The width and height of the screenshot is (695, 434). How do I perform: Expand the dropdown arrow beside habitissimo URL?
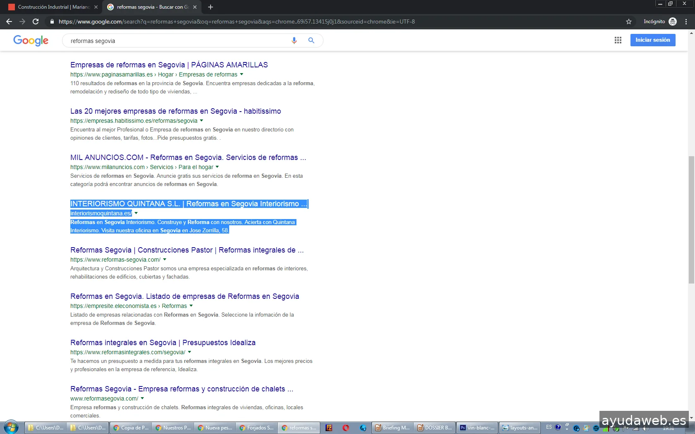[201, 121]
